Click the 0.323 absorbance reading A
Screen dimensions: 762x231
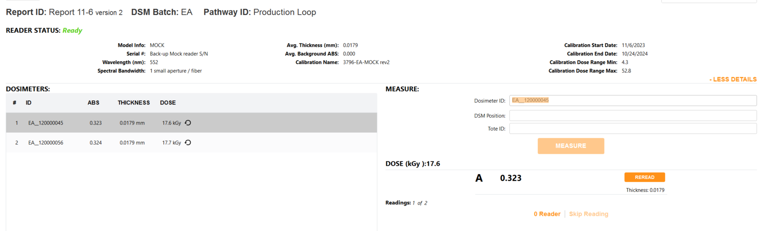pyautogui.click(x=511, y=178)
